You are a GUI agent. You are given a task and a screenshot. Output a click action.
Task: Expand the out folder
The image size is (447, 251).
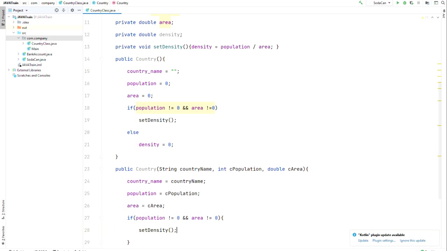[x=14, y=28]
